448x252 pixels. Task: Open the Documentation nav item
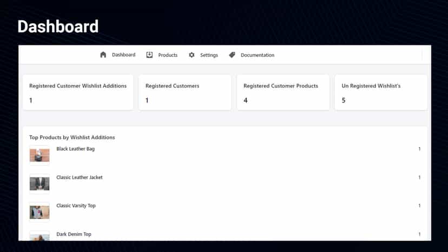pos(258,55)
